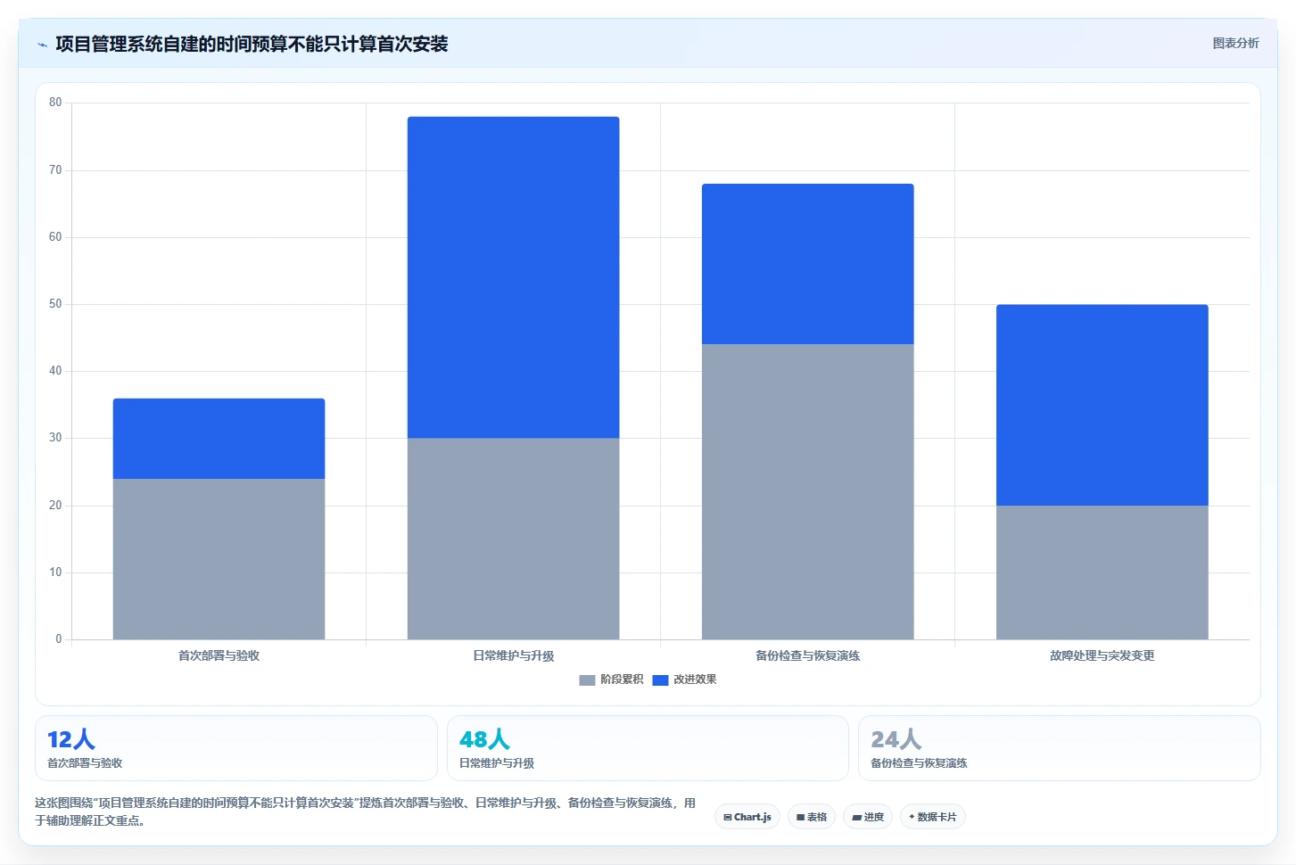Click the 备份检查与恢复演练 x-axis label
The height and width of the screenshot is (865, 1296).
click(807, 655)
